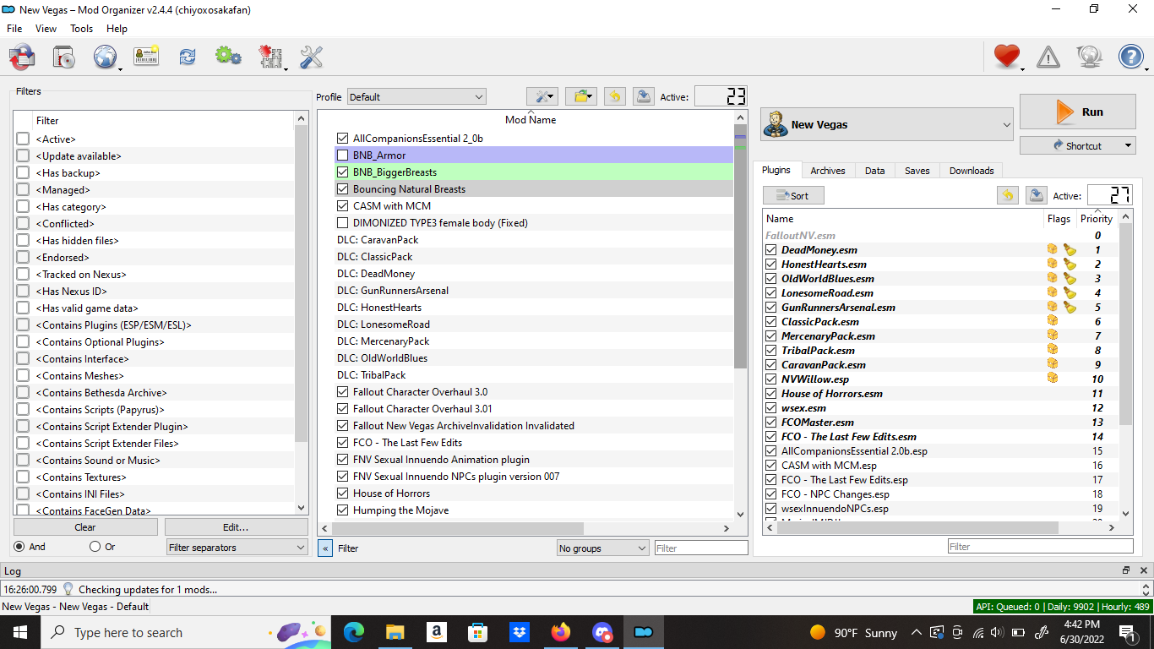This screenshot has width=1154, height=649.
Task: Disable the wsex.esm plugin checkbox
Action: pyautogui.click(x=770, y=408)
